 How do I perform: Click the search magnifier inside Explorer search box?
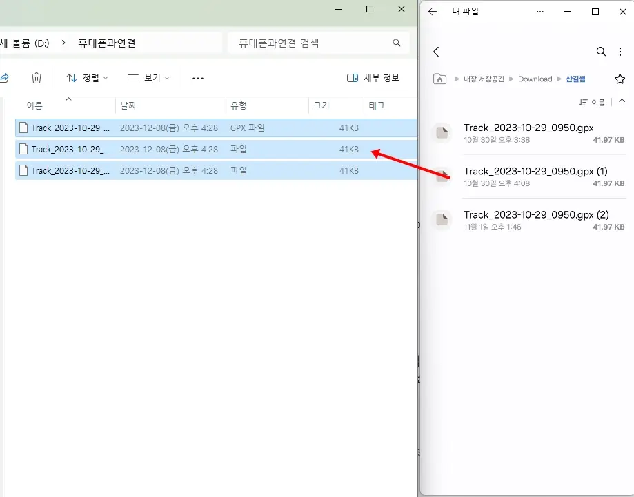coord(397,42)
